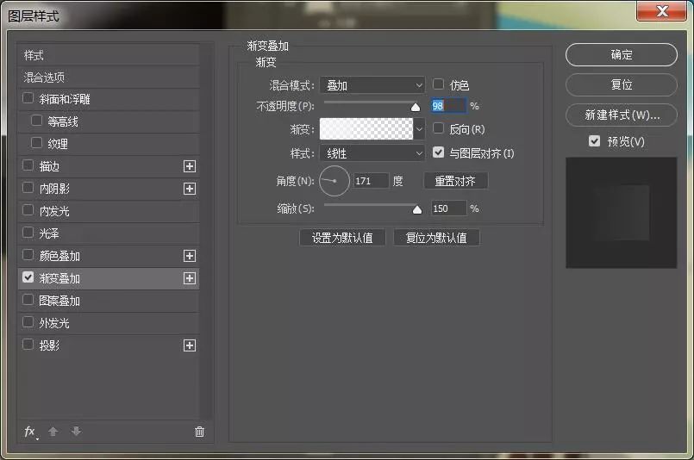This screenshot has height=460, width=694.
Task: Click the plus icon beside 渐变叠加
Action: [190, 278]
